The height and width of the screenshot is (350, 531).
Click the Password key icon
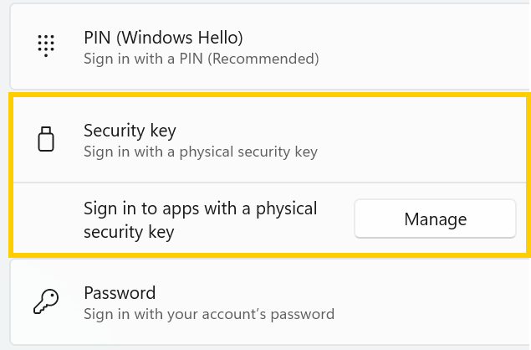[46, 301]
